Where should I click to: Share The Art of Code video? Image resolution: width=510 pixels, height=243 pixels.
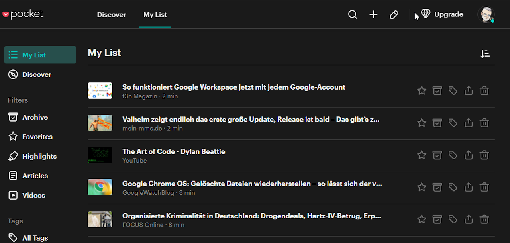point(469,155)
